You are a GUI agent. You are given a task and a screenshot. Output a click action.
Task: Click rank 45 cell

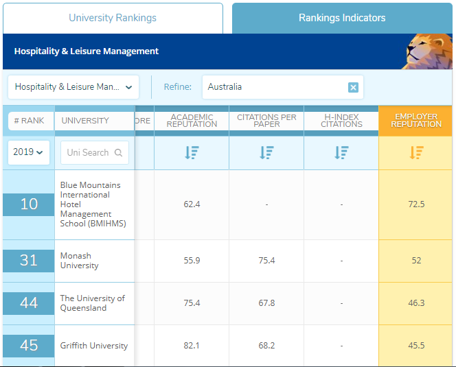(29, 346)
